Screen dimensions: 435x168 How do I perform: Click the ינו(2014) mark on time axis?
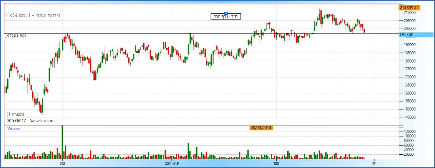pyautogui.click(x=172, y=163)
